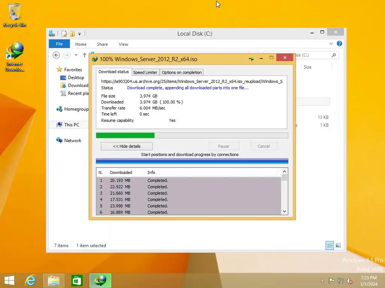
Task: Click the IDM globe icon in download dialog title
Action: (95, 59)
